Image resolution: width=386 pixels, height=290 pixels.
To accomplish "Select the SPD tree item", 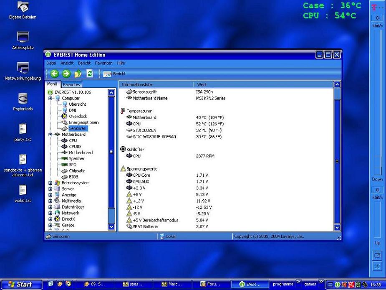I will [x=73, y=165].
